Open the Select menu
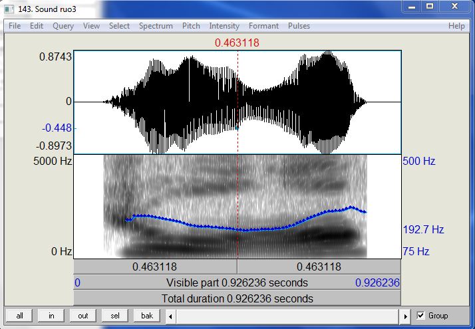This screenshot has width=475, height=329. point(119,26)
